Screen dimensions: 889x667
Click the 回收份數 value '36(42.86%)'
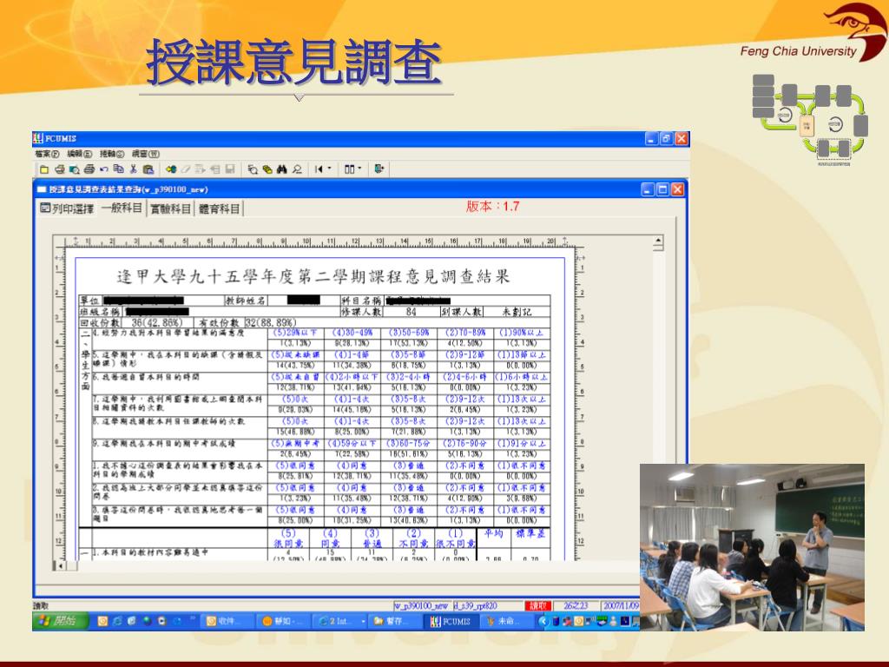pyautogui.click(x=157, y=322)
